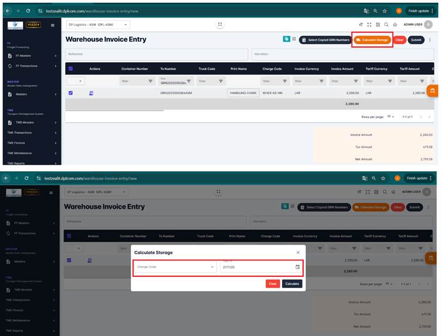The height and width of the screenshot is (336, 441).
Task: Click the Narration input field in undimmed window
Action: click(342, 54)
